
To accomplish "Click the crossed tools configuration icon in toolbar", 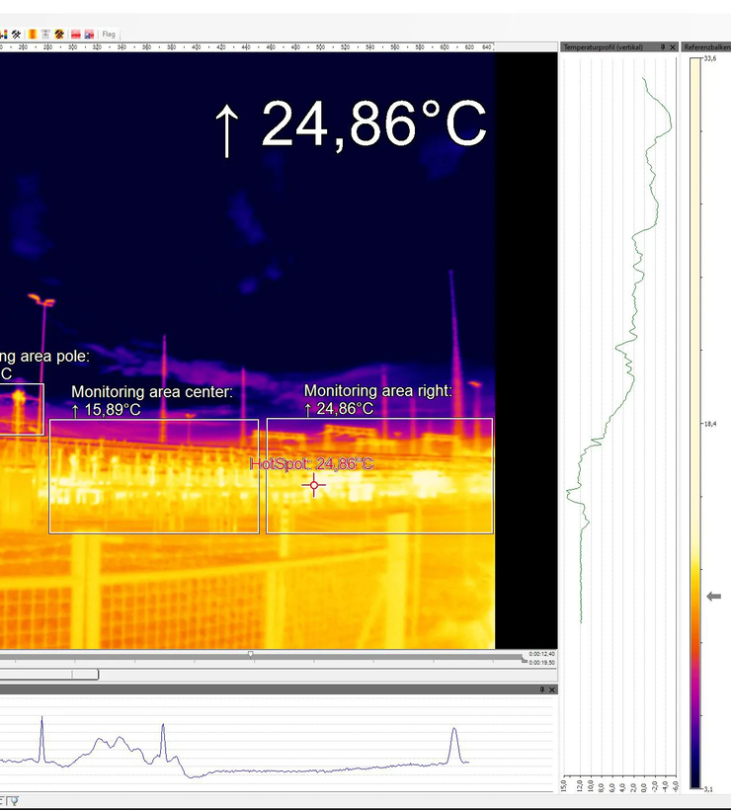I will pyautogui.click(x=16, y=35).
